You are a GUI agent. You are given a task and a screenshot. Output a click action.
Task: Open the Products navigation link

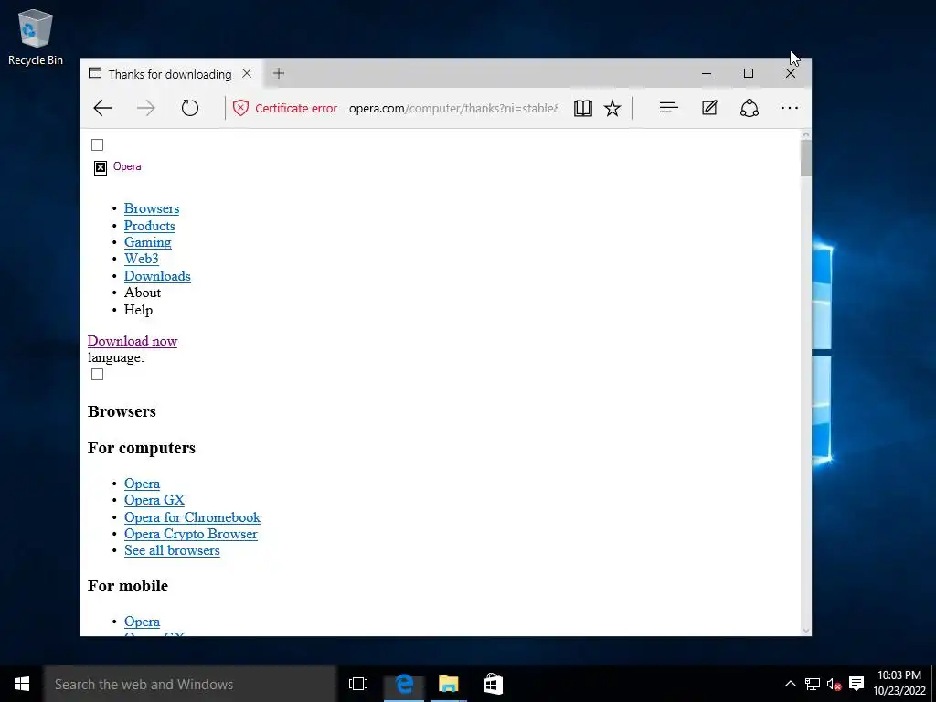pyautogui.click(x=149, y=226)
